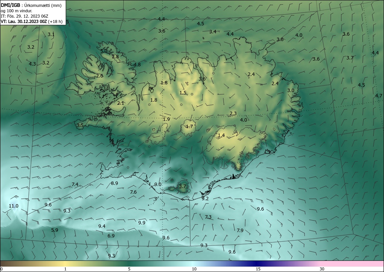Click the 'VT: Lau. 30.12.2023 00Z' valid time
This screenshot has height=272, width=384.
[x=24, y=21]
